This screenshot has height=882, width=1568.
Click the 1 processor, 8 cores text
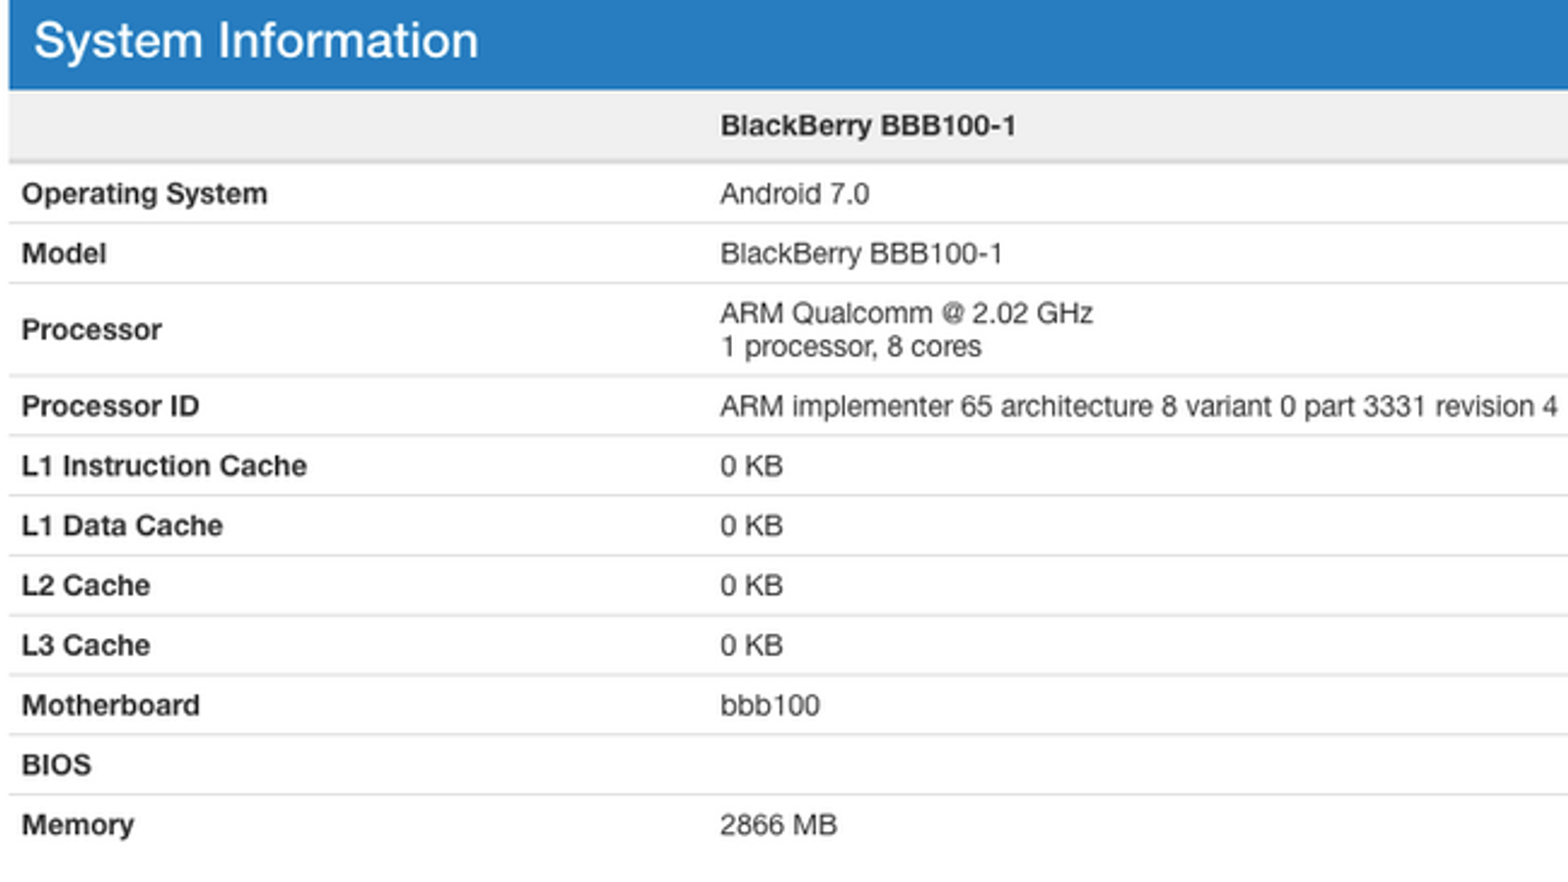(850, 347)
